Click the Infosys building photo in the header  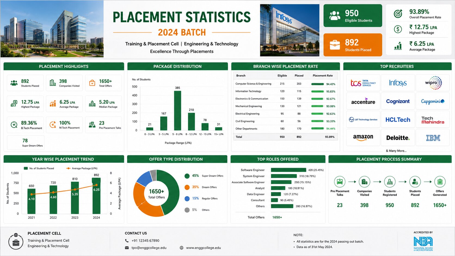(x=290, y=30)
